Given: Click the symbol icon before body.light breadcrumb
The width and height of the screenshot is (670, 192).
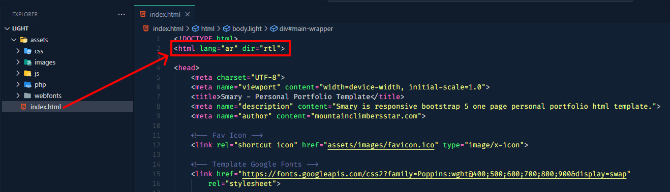Looking at the screenshot, I should (x=227, y=29).
